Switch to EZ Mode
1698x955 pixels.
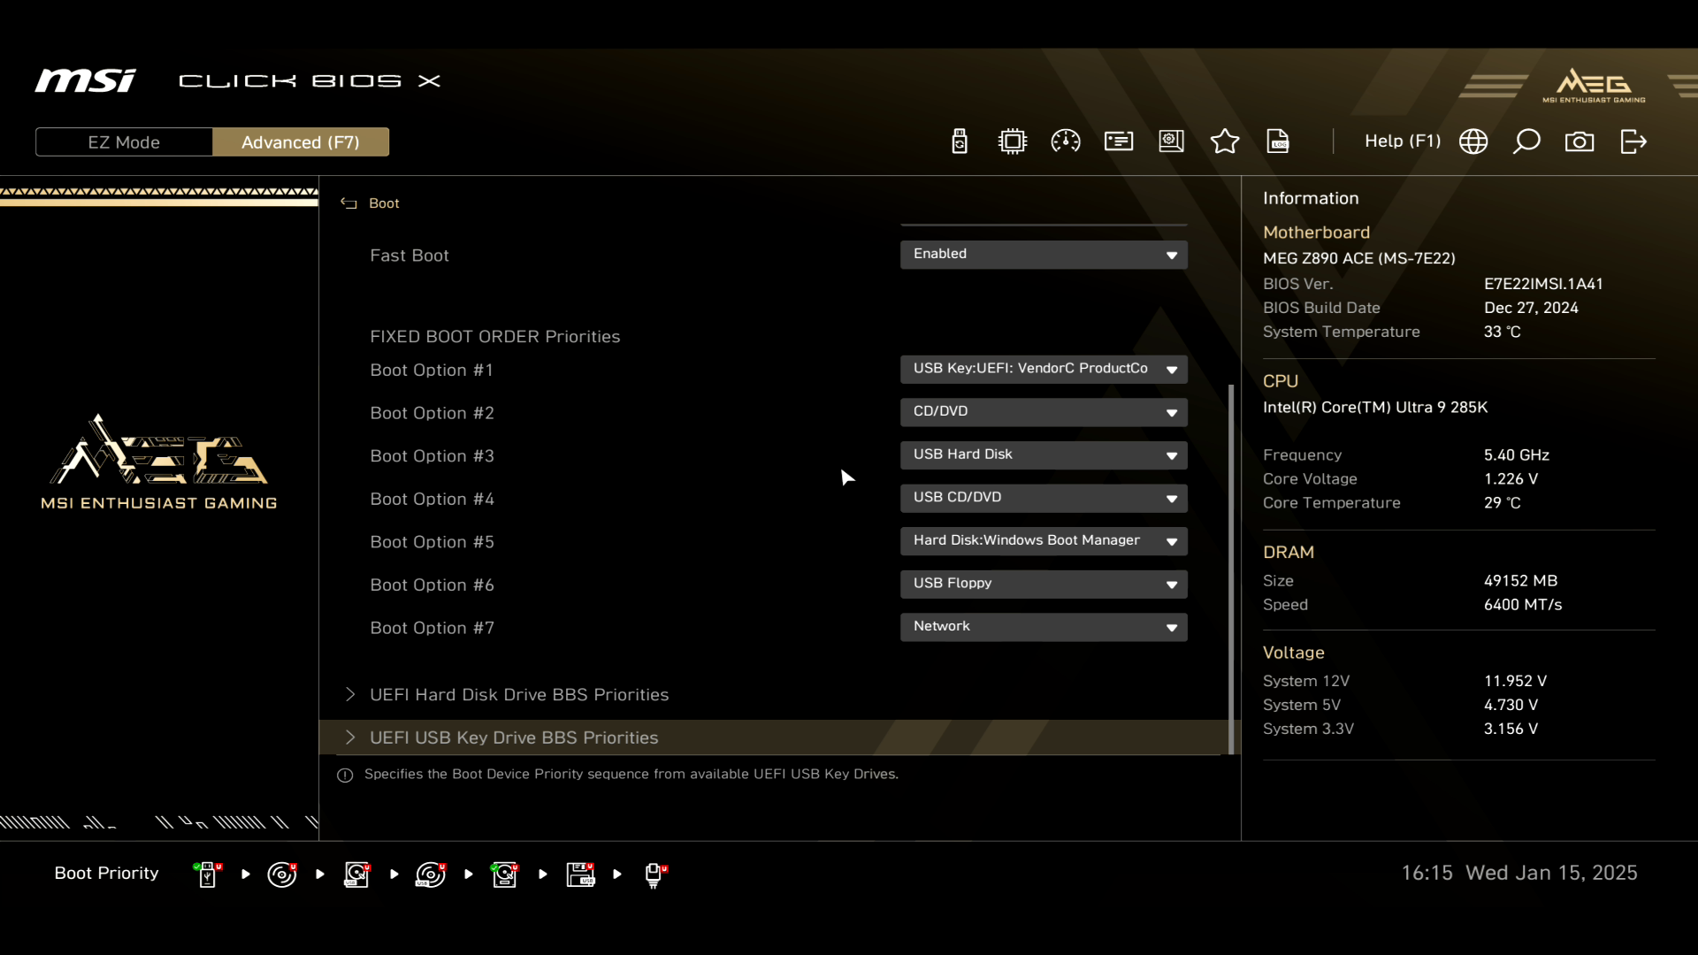[124, 142]
